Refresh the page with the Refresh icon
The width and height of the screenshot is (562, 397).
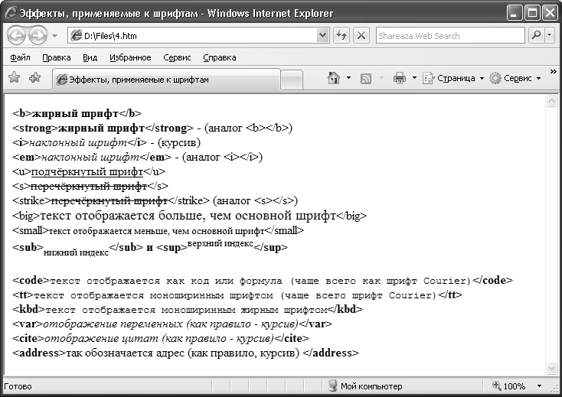341,36
